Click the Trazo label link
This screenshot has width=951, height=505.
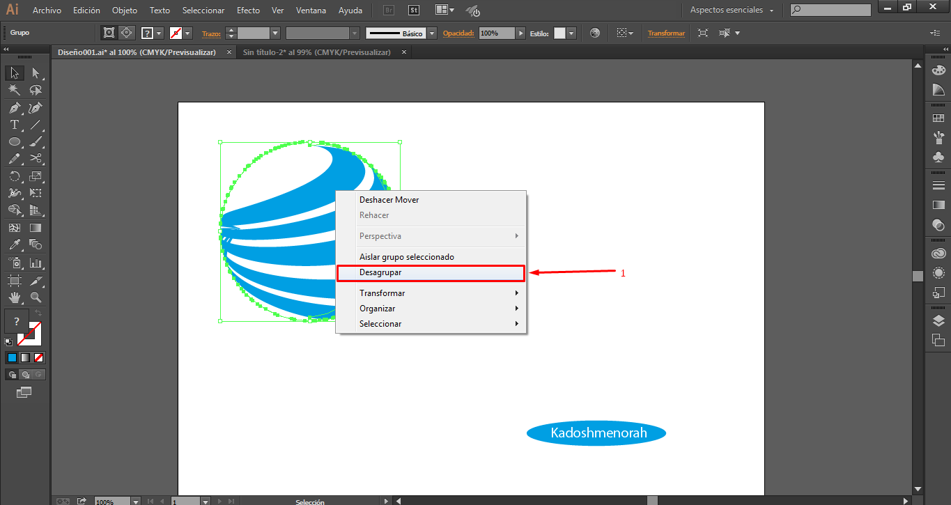click(x=210, y=33)
